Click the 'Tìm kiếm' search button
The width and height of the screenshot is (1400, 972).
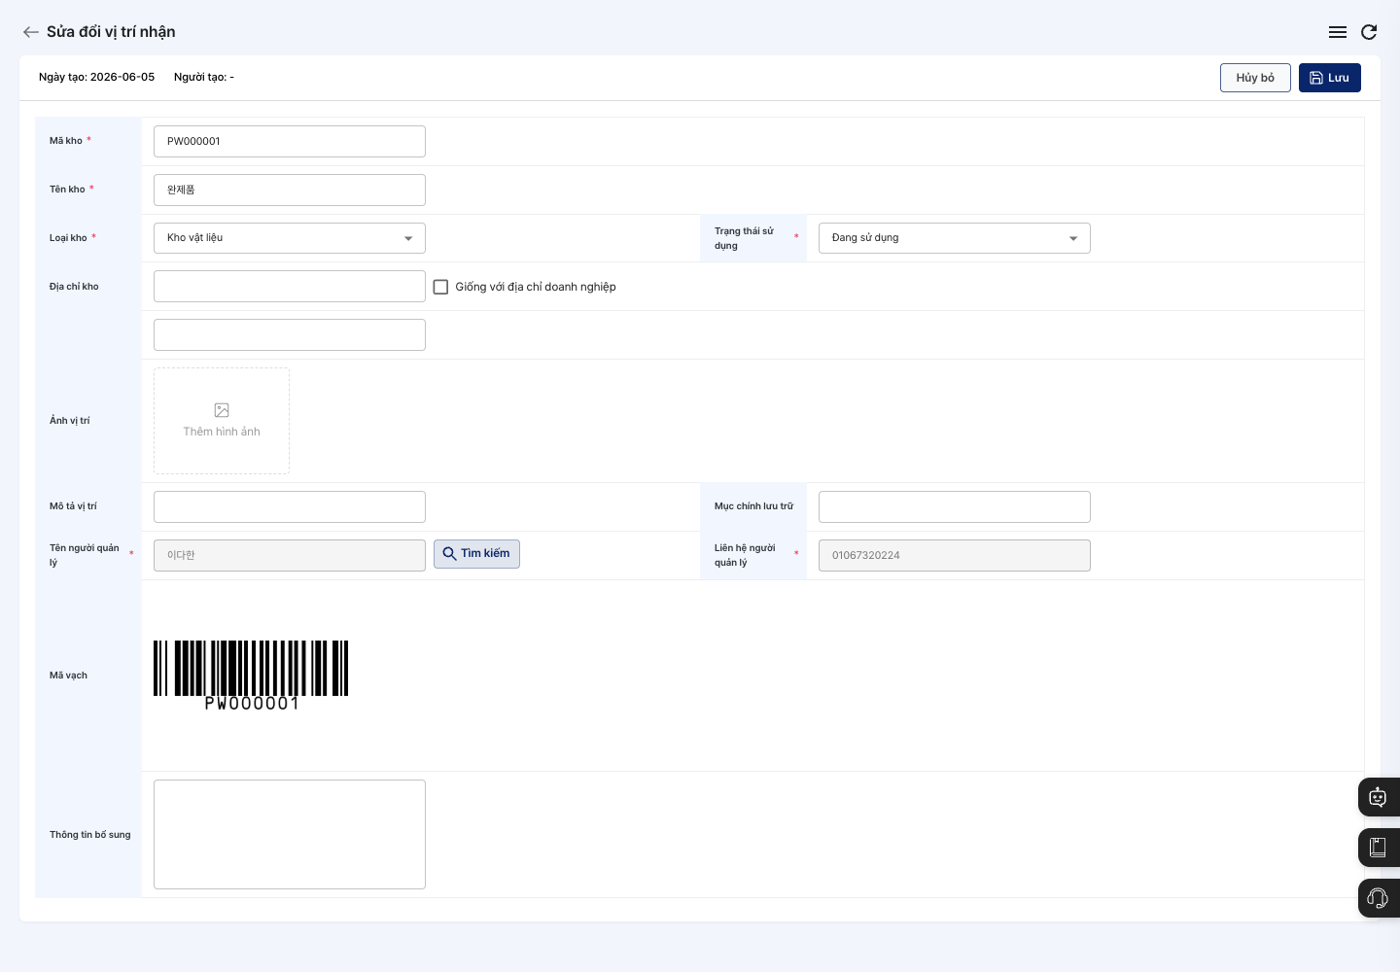[476, 554]
